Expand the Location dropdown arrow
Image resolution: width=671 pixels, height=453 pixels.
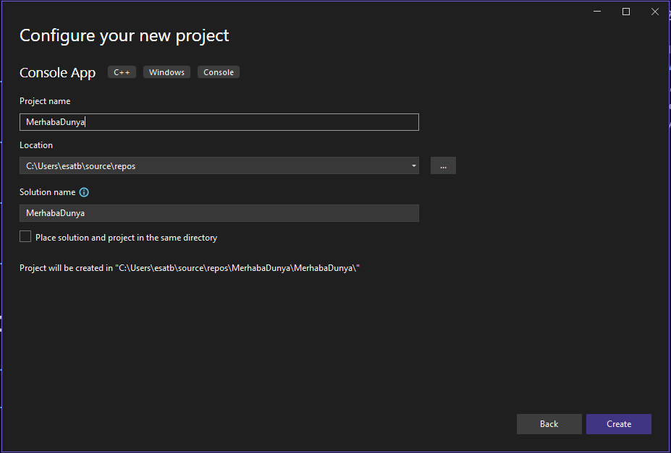[413, 166]
